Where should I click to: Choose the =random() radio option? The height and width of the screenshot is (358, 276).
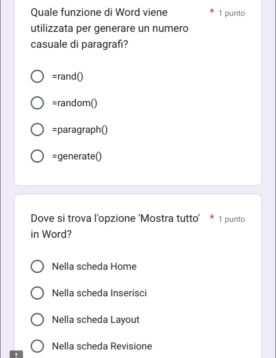point(37,103)
